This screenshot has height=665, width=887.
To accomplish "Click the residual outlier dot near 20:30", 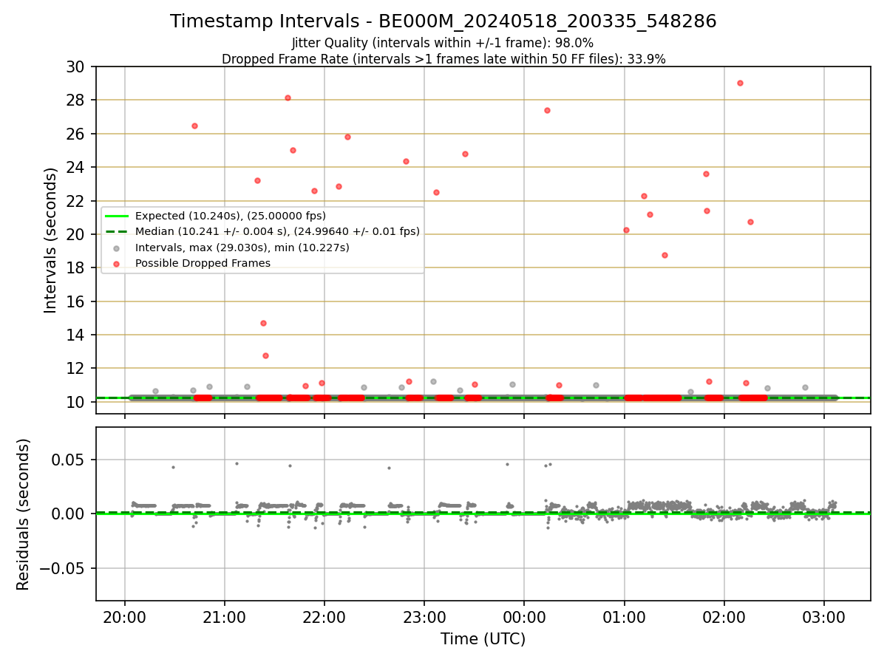I will pyautogui.click(x=173, y=467).
